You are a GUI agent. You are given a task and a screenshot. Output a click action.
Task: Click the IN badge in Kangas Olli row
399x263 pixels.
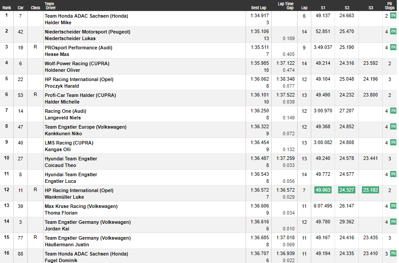click(x=393, y=142)
